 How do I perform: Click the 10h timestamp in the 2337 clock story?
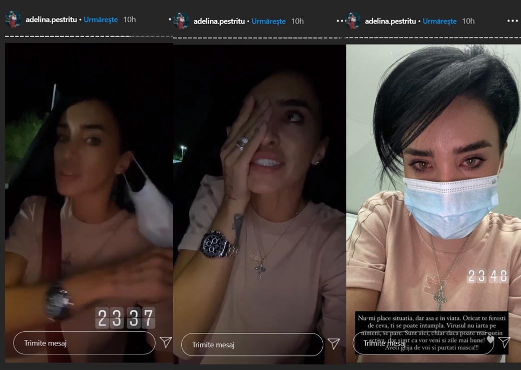[x=130, y=20]
